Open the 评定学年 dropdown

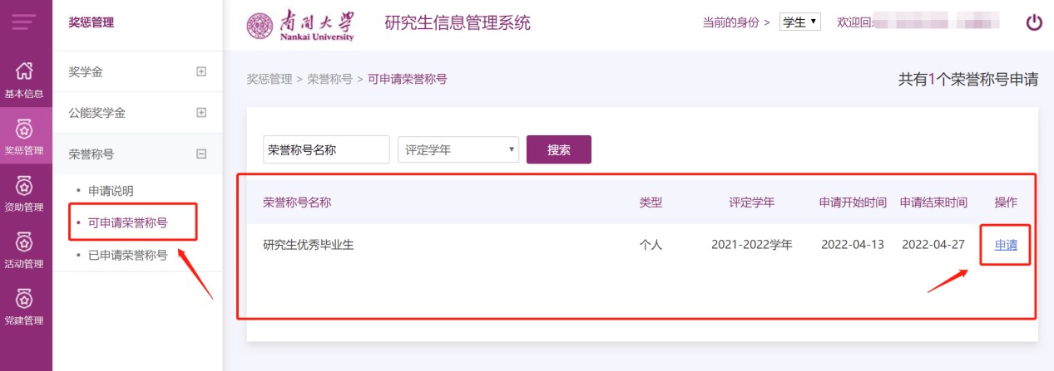click(x=458, y=150)
